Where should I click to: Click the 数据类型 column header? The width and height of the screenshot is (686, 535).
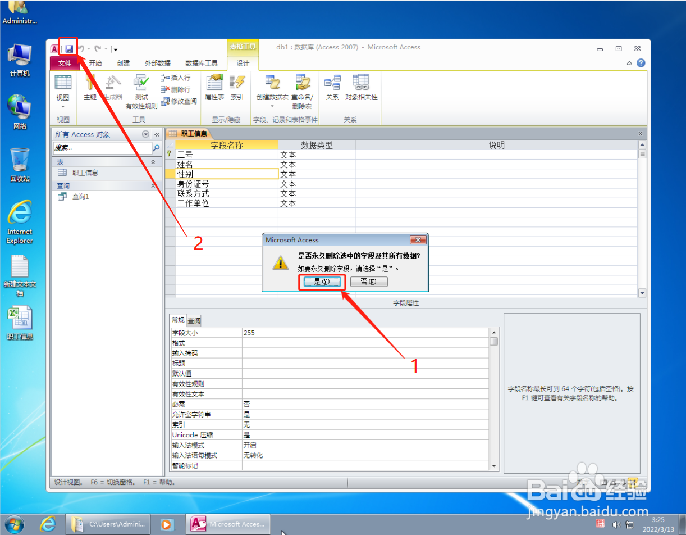click(317, 145)
